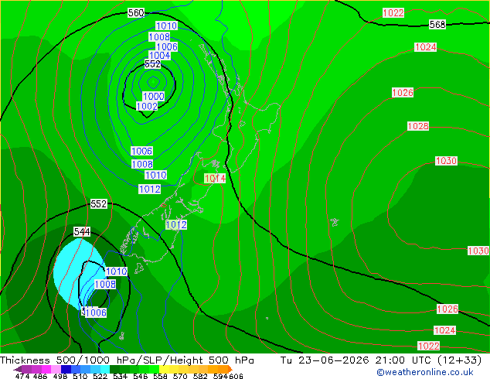Pick the light pink swatch in the legend
Viewport: 490px width, 379px height.
click(x=56, y=369)
